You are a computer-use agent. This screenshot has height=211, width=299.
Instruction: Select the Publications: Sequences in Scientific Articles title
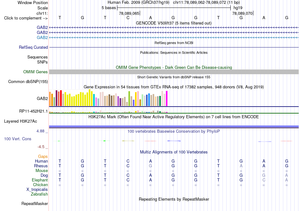click(174, 53)
